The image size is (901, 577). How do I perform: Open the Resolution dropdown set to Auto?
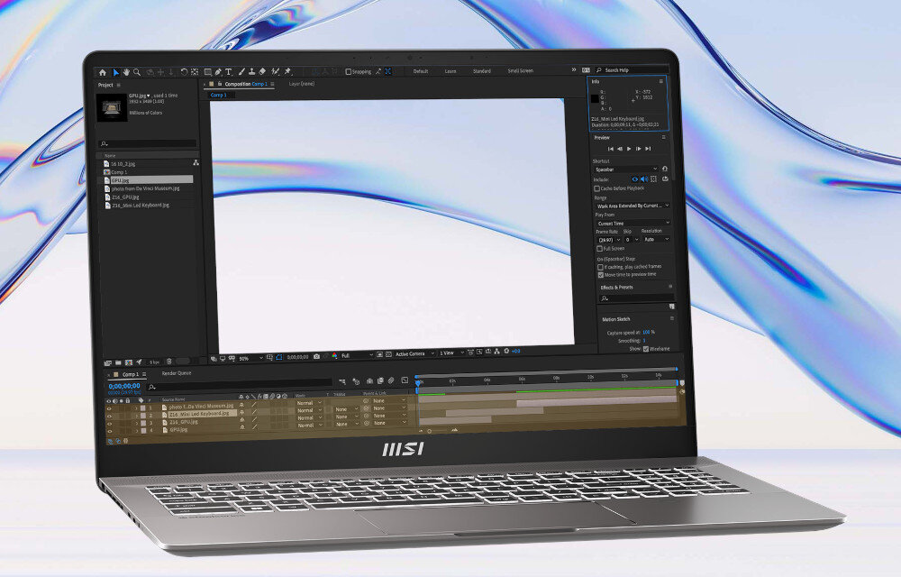656,240
